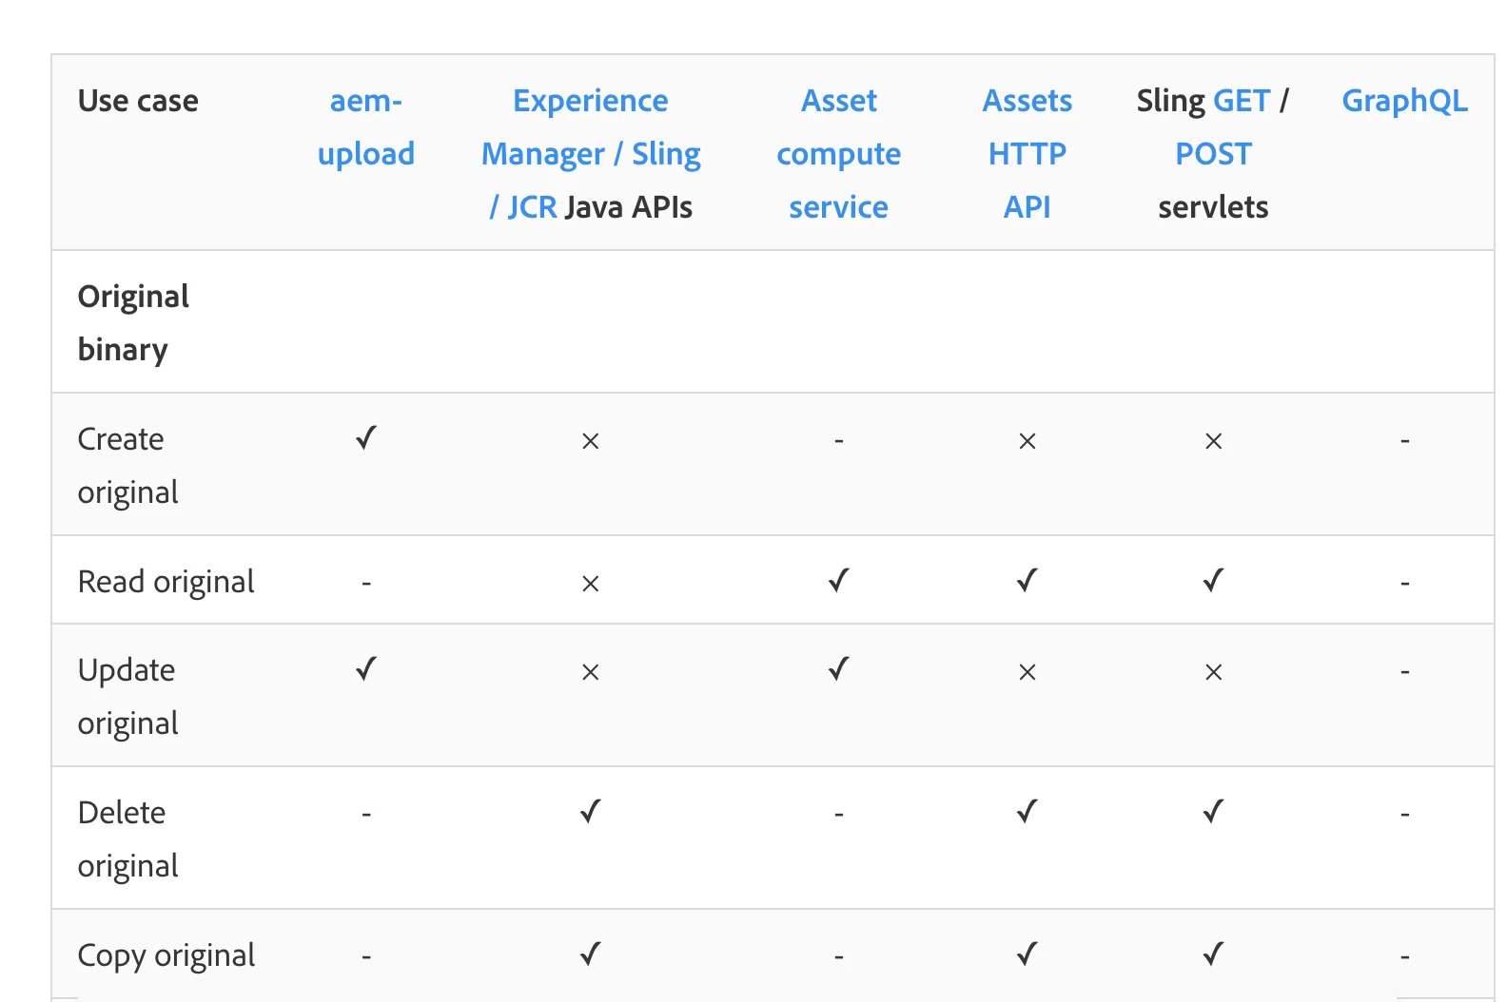
Task: Click Sling servlets checkmark in Read original row
Action: (1213, 581)
